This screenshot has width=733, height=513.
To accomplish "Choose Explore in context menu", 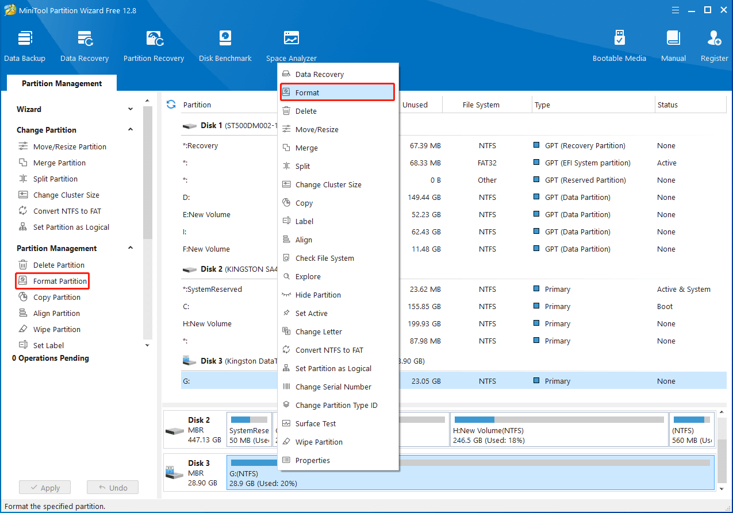I will (x=338, y=276).
